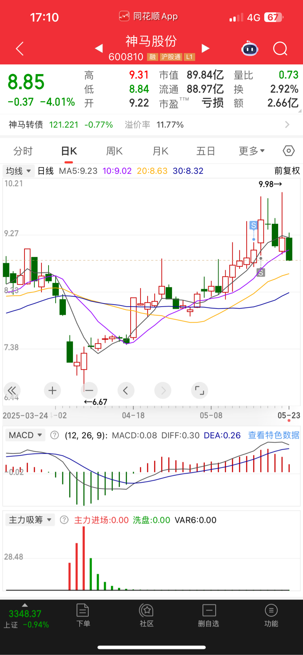Screen dimensions: 303x655
Task: Zoom out chart with minus button
Action: (x=89, y=391)
